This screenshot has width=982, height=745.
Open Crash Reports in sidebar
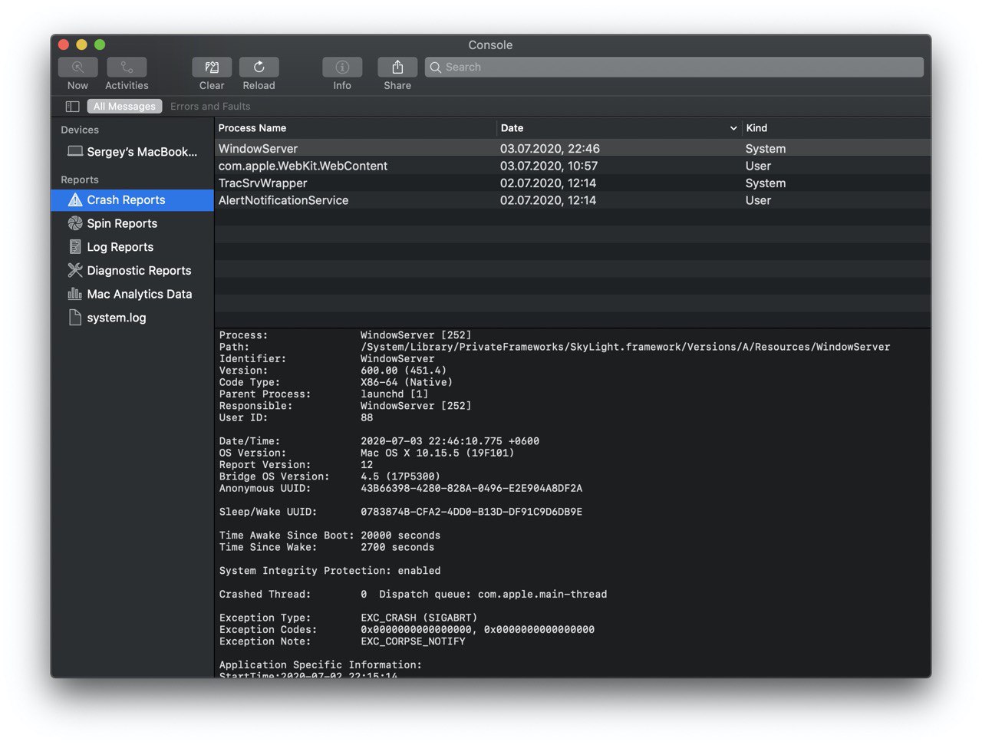[x=132, y=200]
